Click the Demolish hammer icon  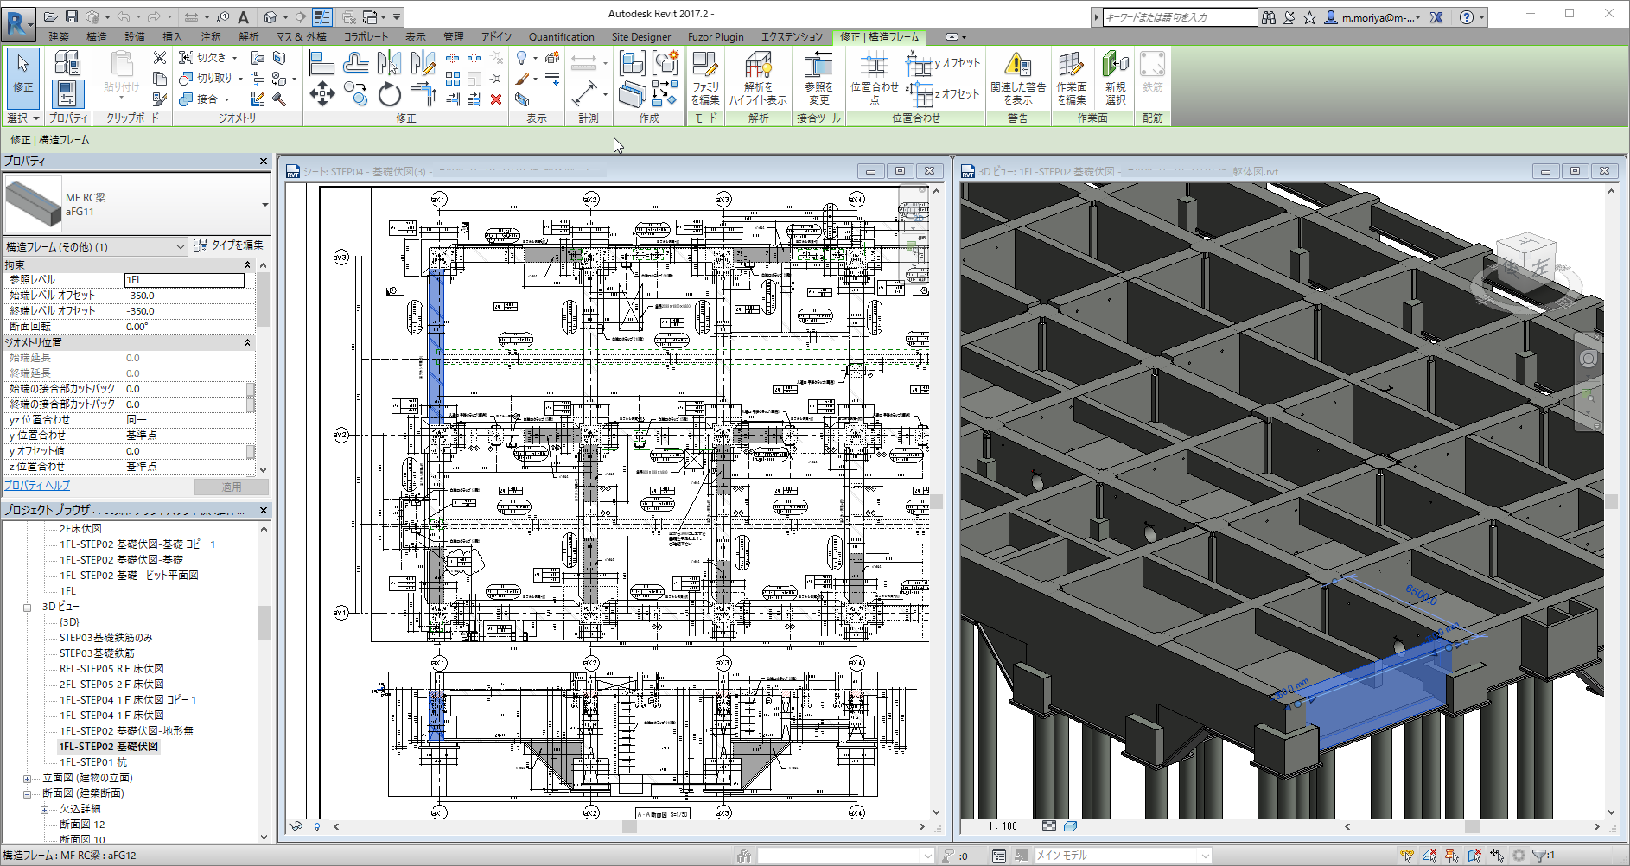[279, 99]
